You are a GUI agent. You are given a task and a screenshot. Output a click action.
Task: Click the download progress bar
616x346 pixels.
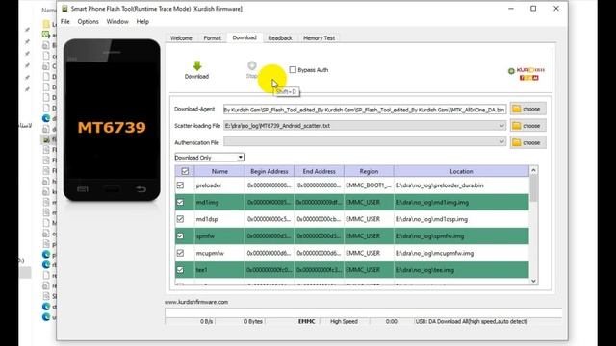click(364, 312)
